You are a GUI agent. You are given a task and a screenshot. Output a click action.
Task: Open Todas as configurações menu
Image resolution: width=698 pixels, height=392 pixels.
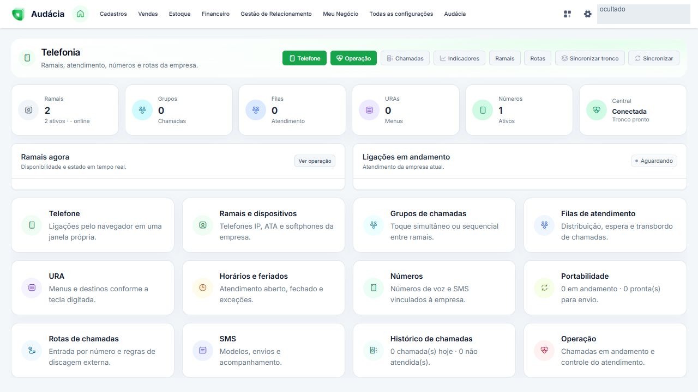[401, 14]
